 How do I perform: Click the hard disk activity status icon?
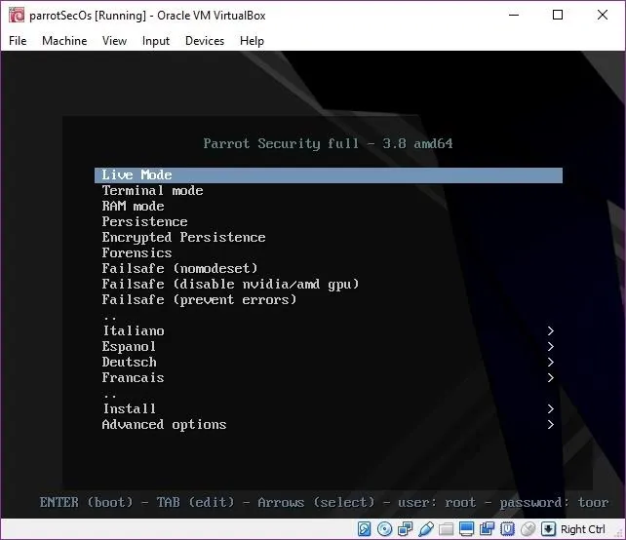click(364, 529)
